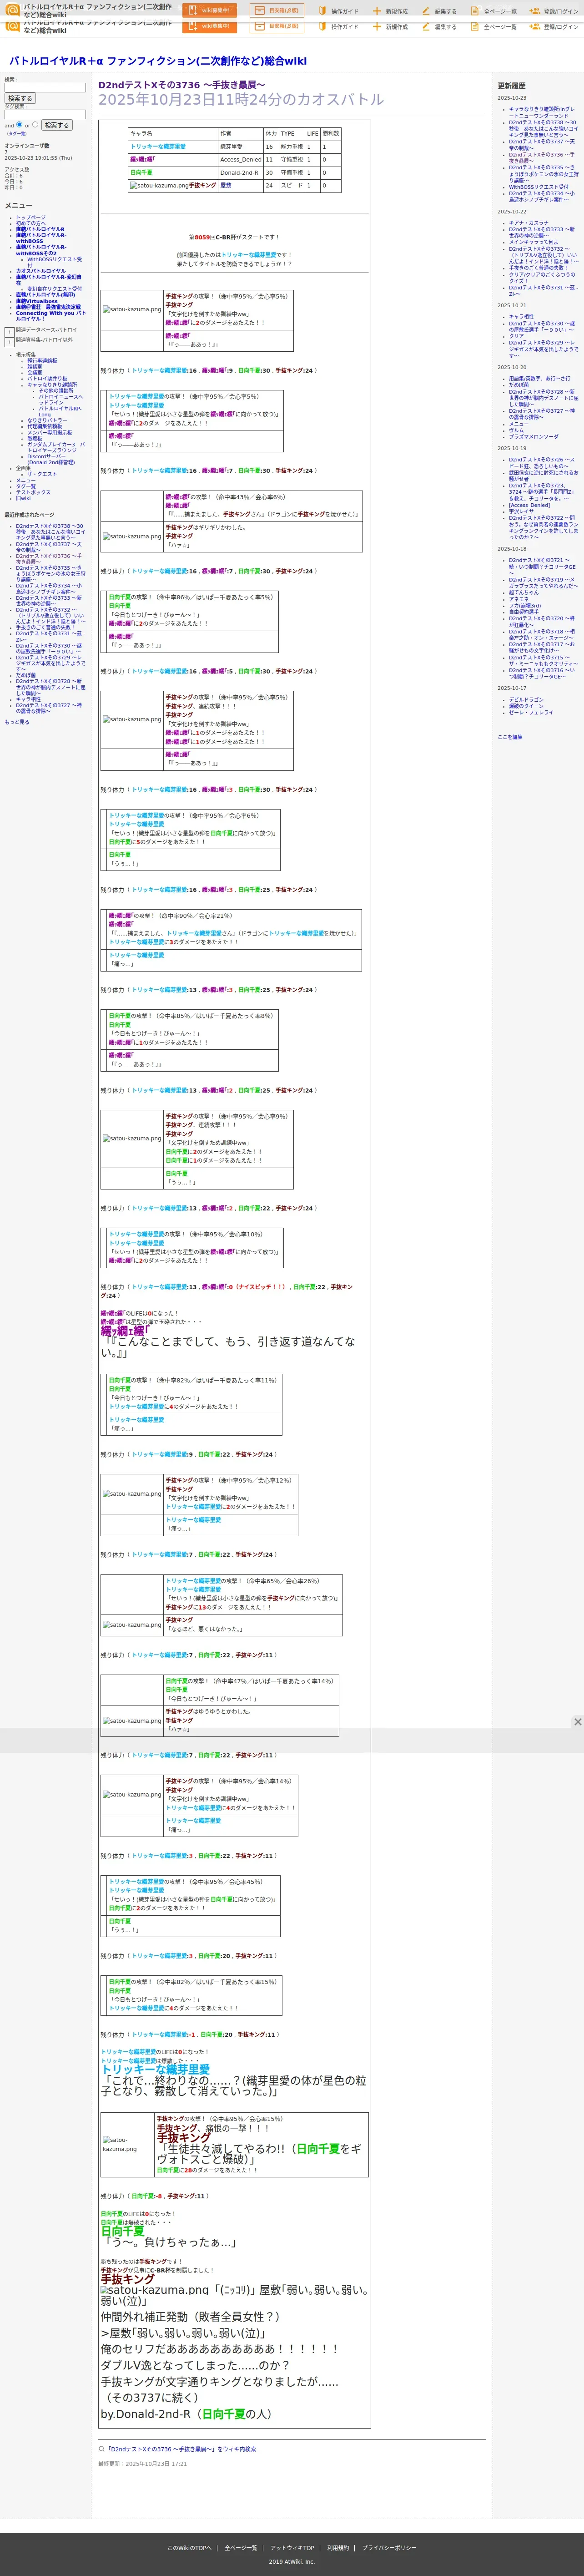Click the large blue site title heading

coord(158,61)
